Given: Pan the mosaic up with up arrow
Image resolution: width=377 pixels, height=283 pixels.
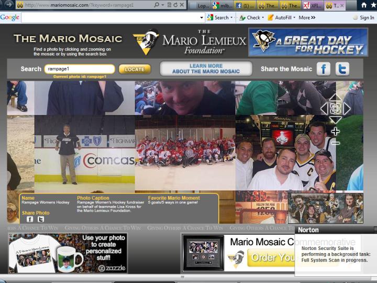Looking at the screenshot, I should click(335, 97).
